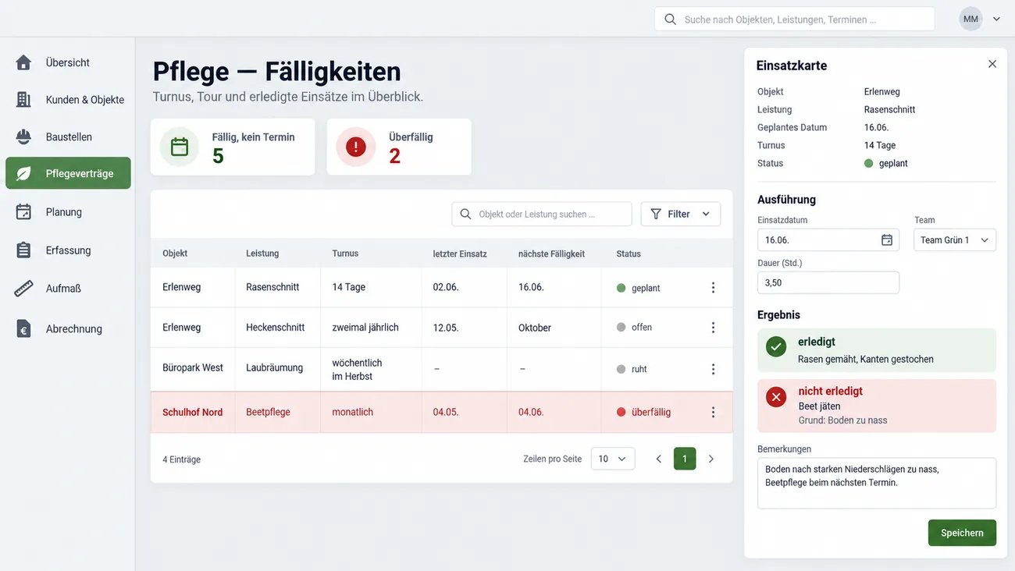Open the Überfällig summary card

click(x=399, y=147)
